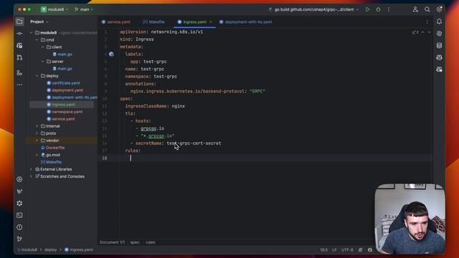This screenshot has width=459, height=258.
Task: Select the ingress.yaml editor tab
Action: 192,22
